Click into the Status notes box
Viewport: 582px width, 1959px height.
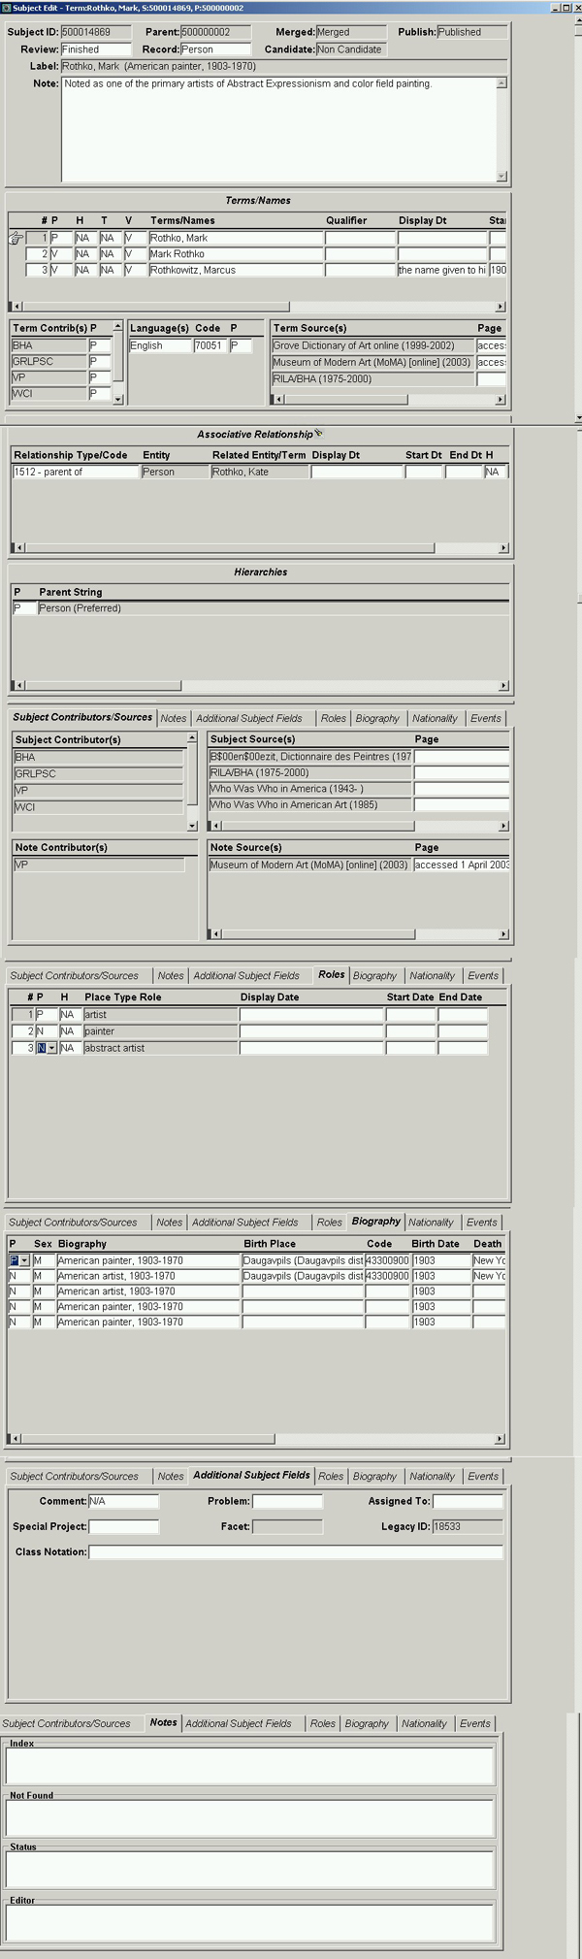click(250, 1869)
